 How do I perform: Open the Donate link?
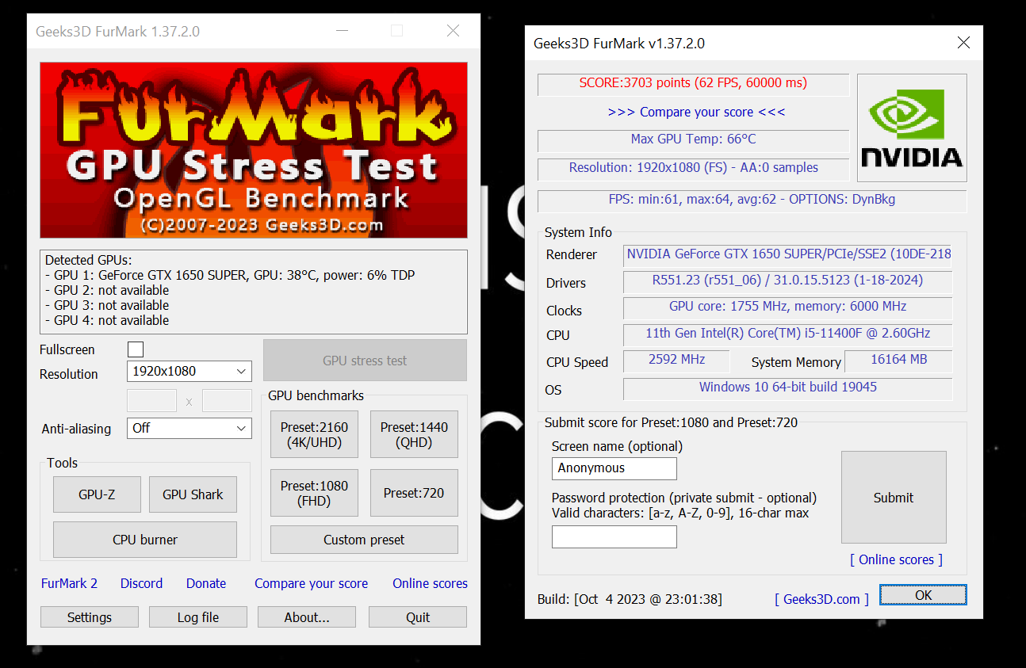tap(206, 583)
